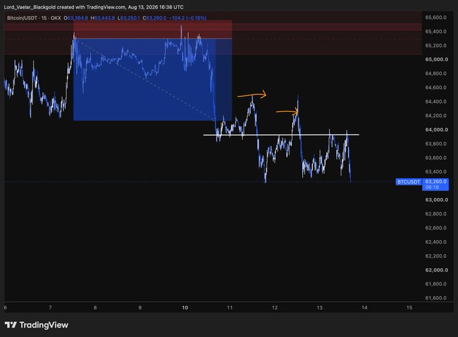Click the candle countdown 06:16
Image resolution: width=458 pixels, height=337 pixels.
pos(432,187)
